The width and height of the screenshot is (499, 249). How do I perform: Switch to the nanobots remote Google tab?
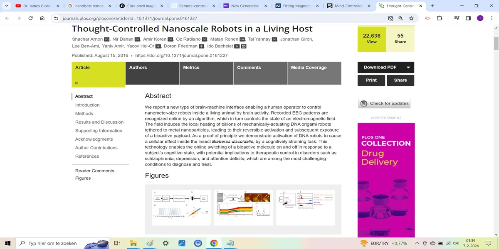(89, 6)
